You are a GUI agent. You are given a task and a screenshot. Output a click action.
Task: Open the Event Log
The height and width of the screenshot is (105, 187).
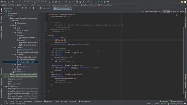pos(164,101)
